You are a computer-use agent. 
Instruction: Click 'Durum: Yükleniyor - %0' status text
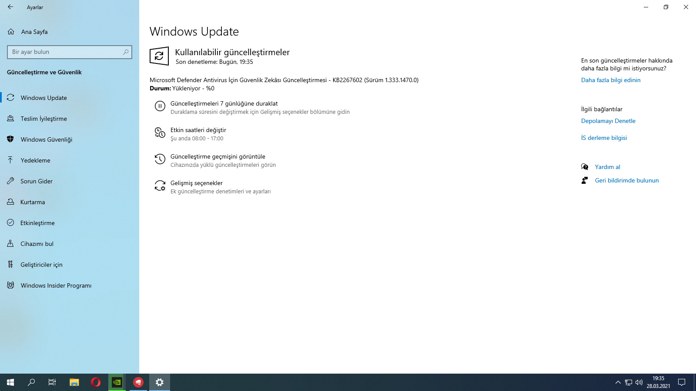[x=182, y=88]
